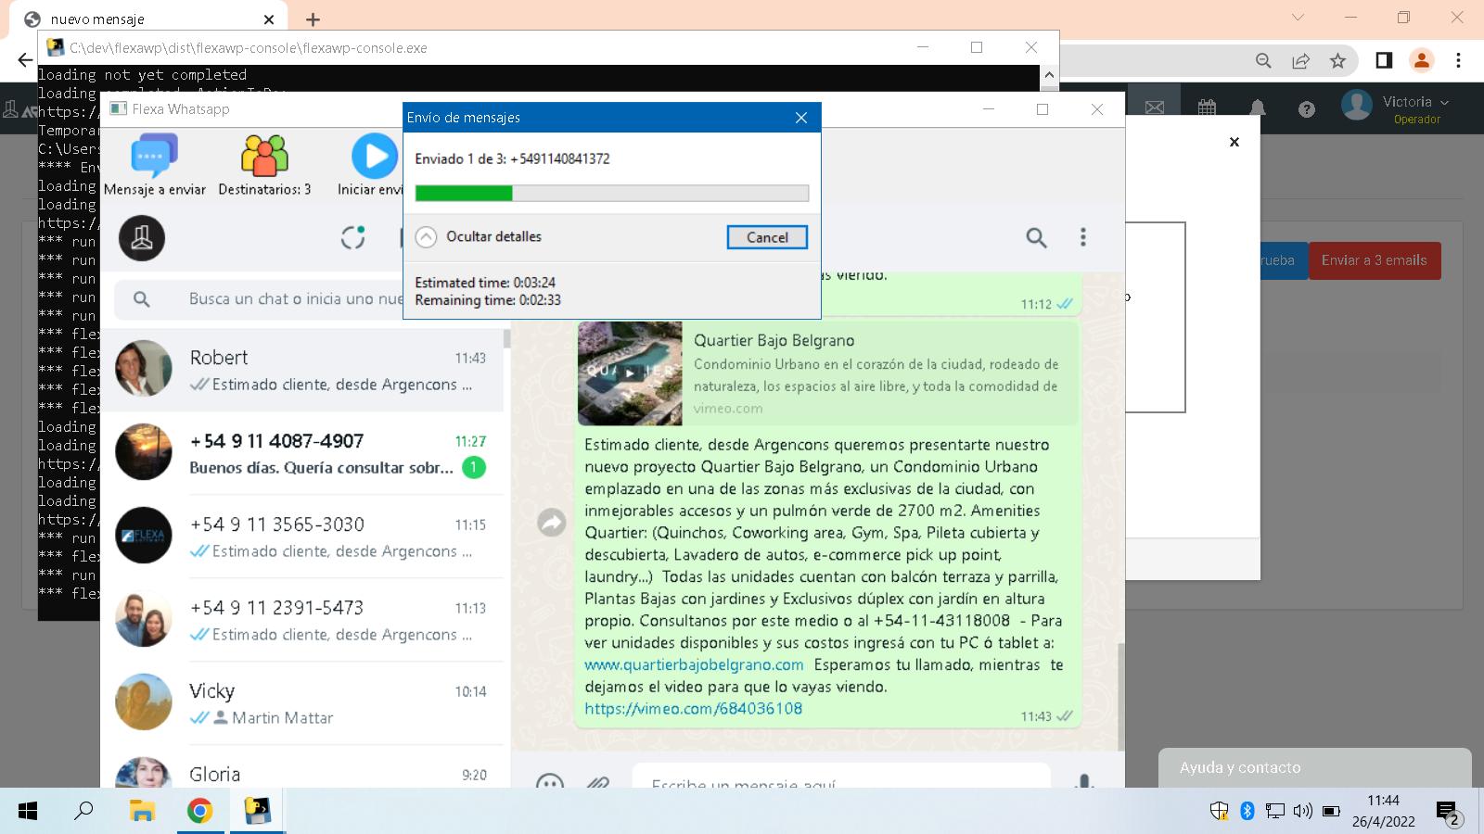Cancel the message sending

coord(767,237)
